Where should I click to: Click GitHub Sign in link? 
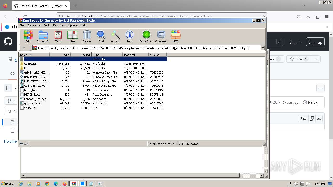296,42
